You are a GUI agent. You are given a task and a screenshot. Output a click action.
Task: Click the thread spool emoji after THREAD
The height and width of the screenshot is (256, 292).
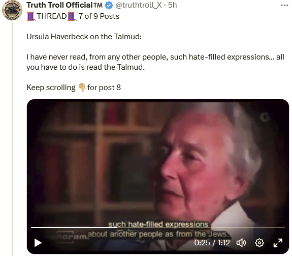pyautogui.click(x=72, y=16)
